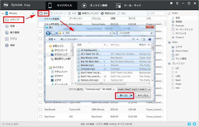This screenshot has height=127, width=199.
Task: Click the Facebook icon in status bar
Action: [x=189, y=124]
